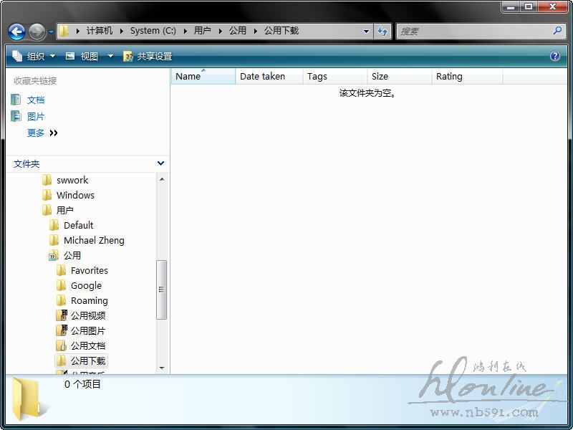
Task: Open the 组织 menu
Action: click(34, 57)
